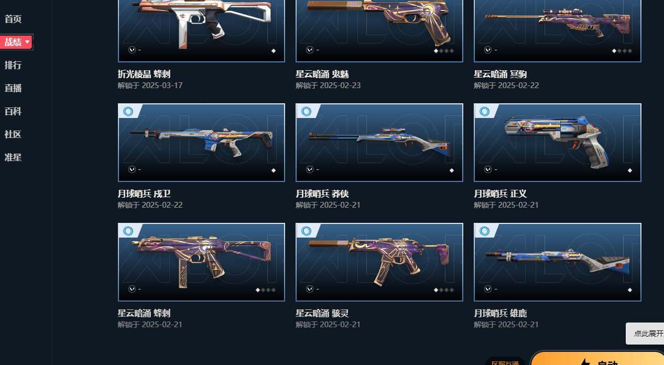Viewport: 664px width, 365px height.
Task: Click the orange 启动 launch button
Action: [597, 359]
